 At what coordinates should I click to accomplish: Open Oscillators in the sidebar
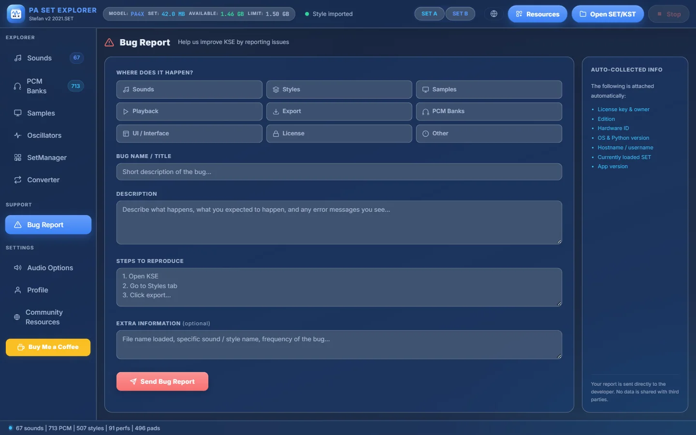click(48, 135)
